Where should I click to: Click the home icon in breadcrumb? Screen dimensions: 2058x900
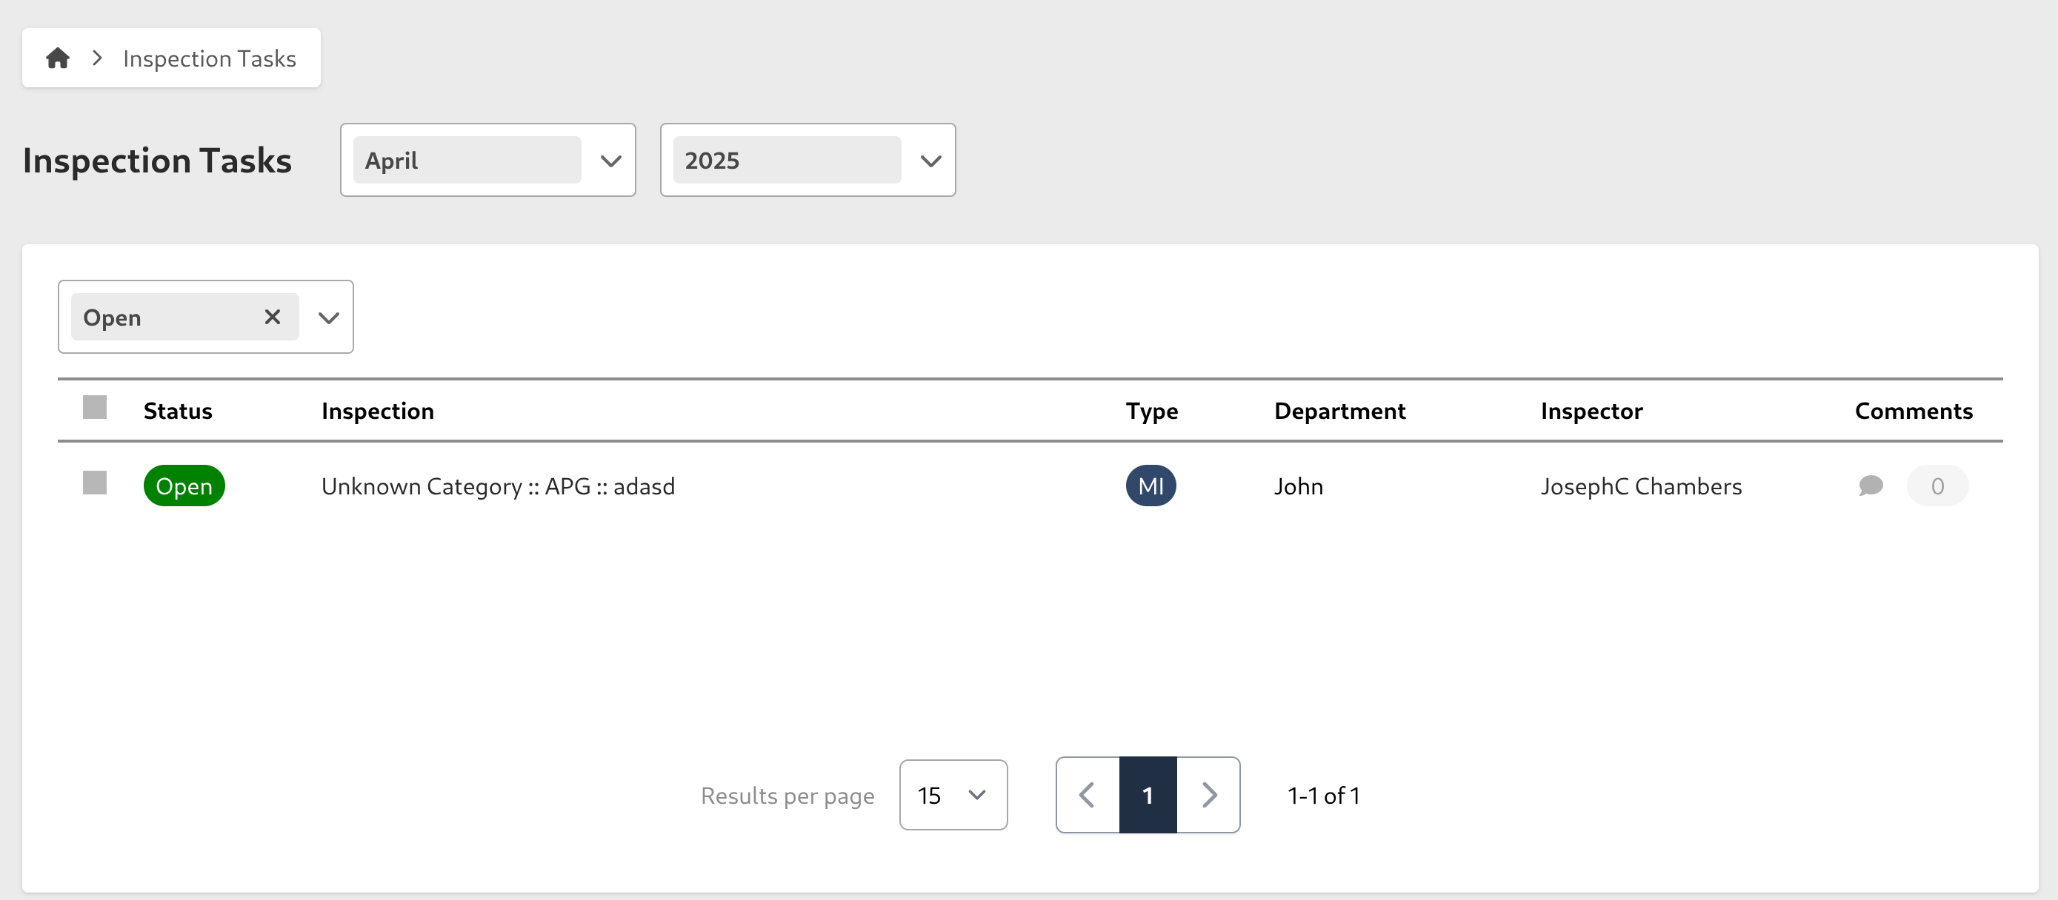pos(57,58)
